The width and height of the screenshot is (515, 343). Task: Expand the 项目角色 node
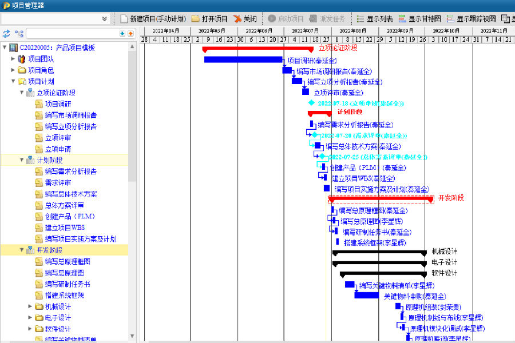tap(13, 70)
